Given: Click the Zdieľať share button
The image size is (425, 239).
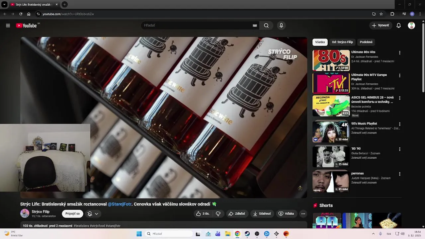Looking at the screenshot, I should click(x=237, y=214).
